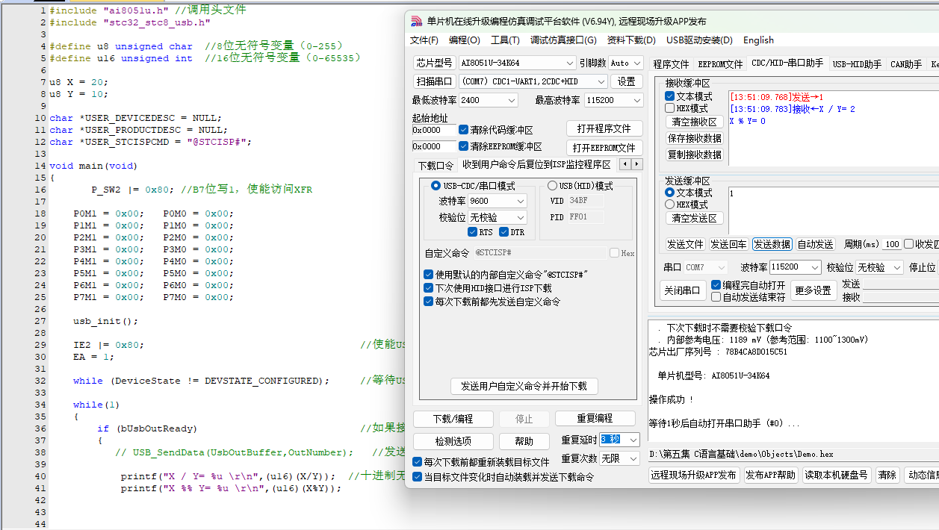Image resolution: width=939 pixels, height=530 pixels.
Task: Open the 重复延时 3 秒 dropdown
Action: click(619, 440)
